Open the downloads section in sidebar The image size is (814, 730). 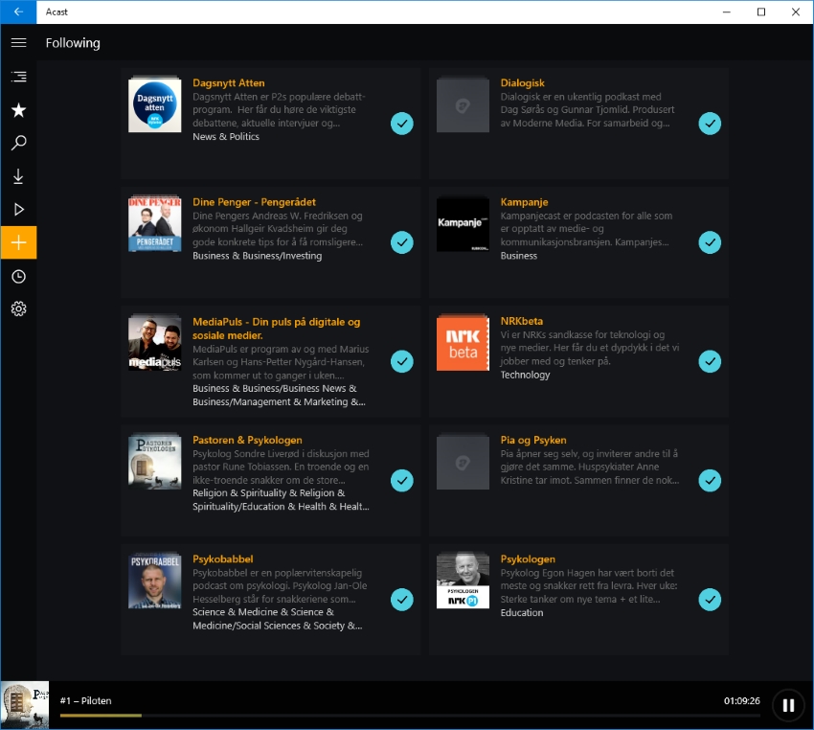click(18, 176)
